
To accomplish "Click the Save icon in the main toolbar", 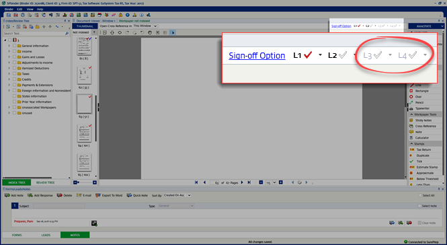I will click(x=9, y=15).
